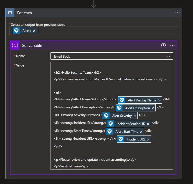Screen dimensions: 193x184
Task: Open the For each ellipsis menu
Action: click(177, 13)
